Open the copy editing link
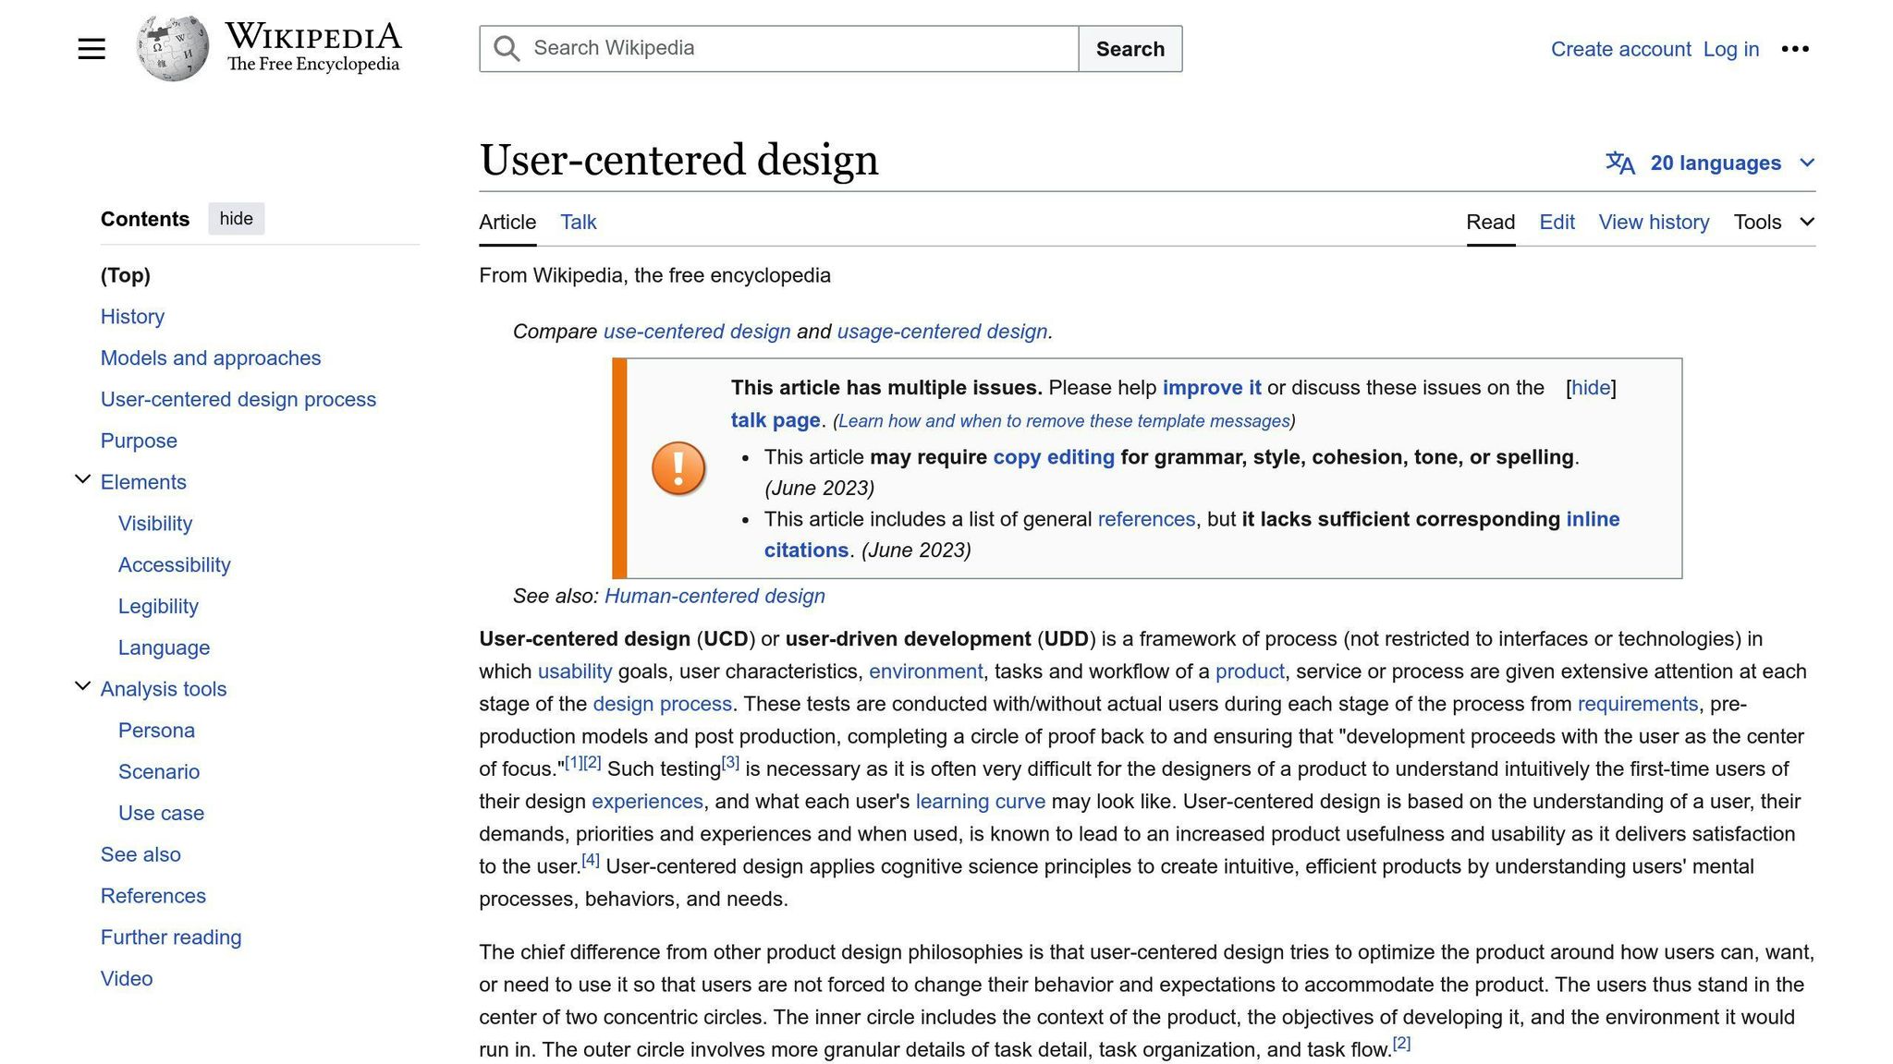Image resolution: width=1893 pixels, height=1064 pixels. coord(1054,457)
